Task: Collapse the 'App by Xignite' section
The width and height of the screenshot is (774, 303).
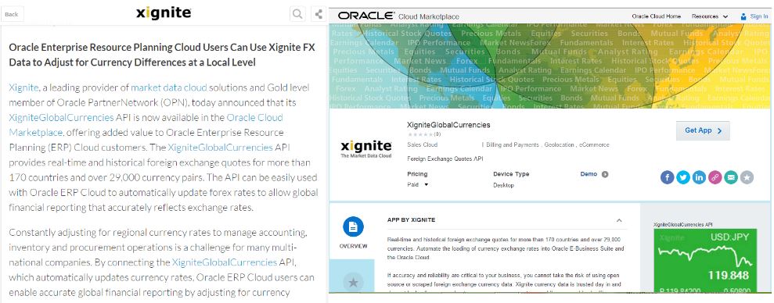Action: (x=619, y=220)
